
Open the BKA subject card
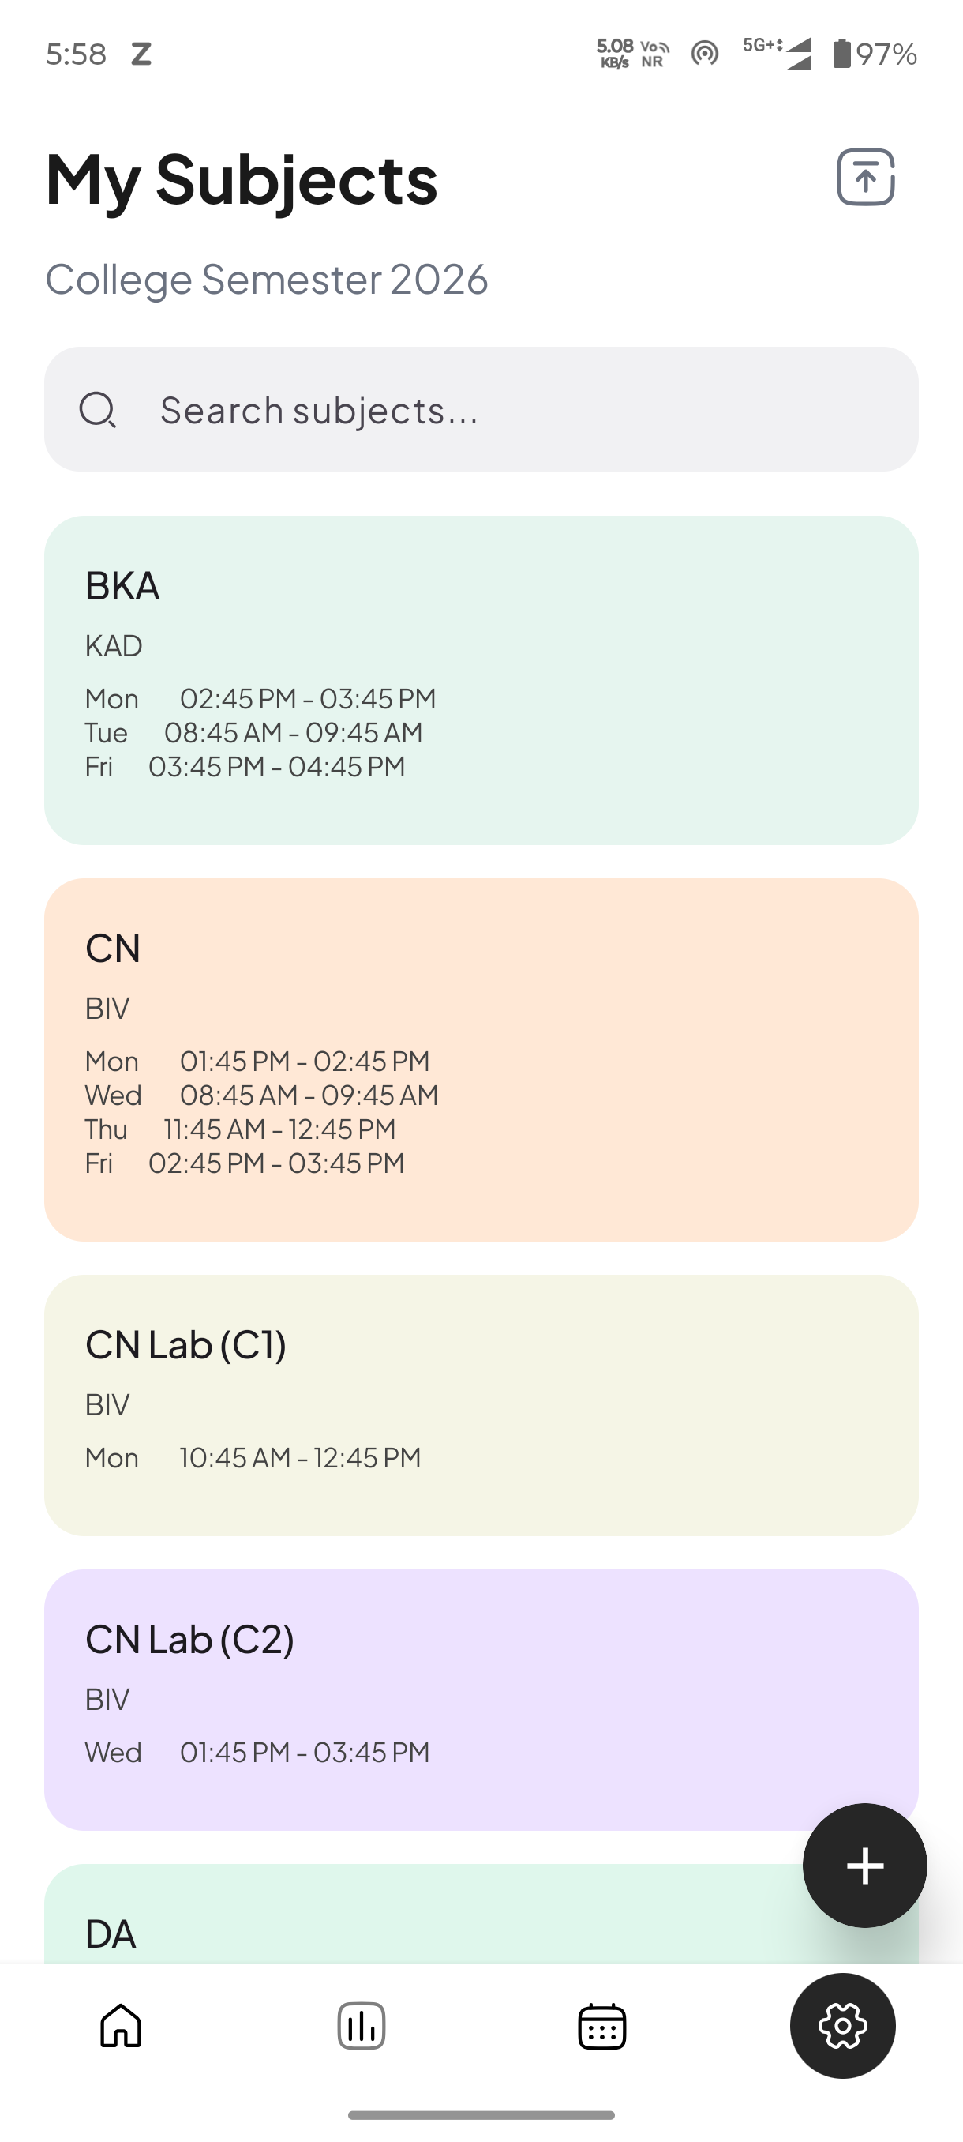[481, 679]
